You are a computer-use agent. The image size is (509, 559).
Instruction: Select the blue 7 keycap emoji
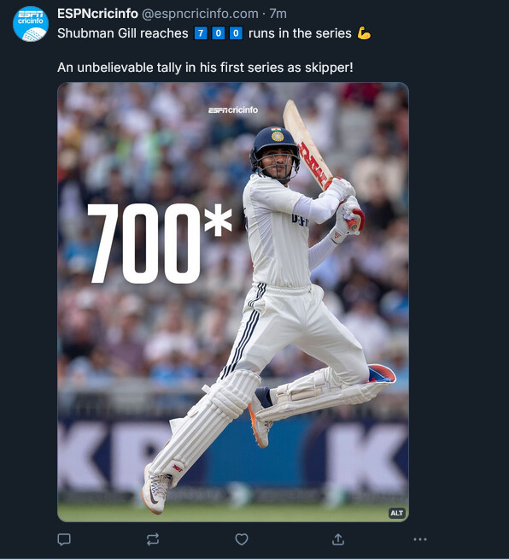pyautogui.click(x=201, y=33)
